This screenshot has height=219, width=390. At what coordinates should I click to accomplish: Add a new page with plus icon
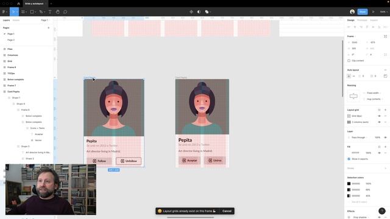coord(49,28)
